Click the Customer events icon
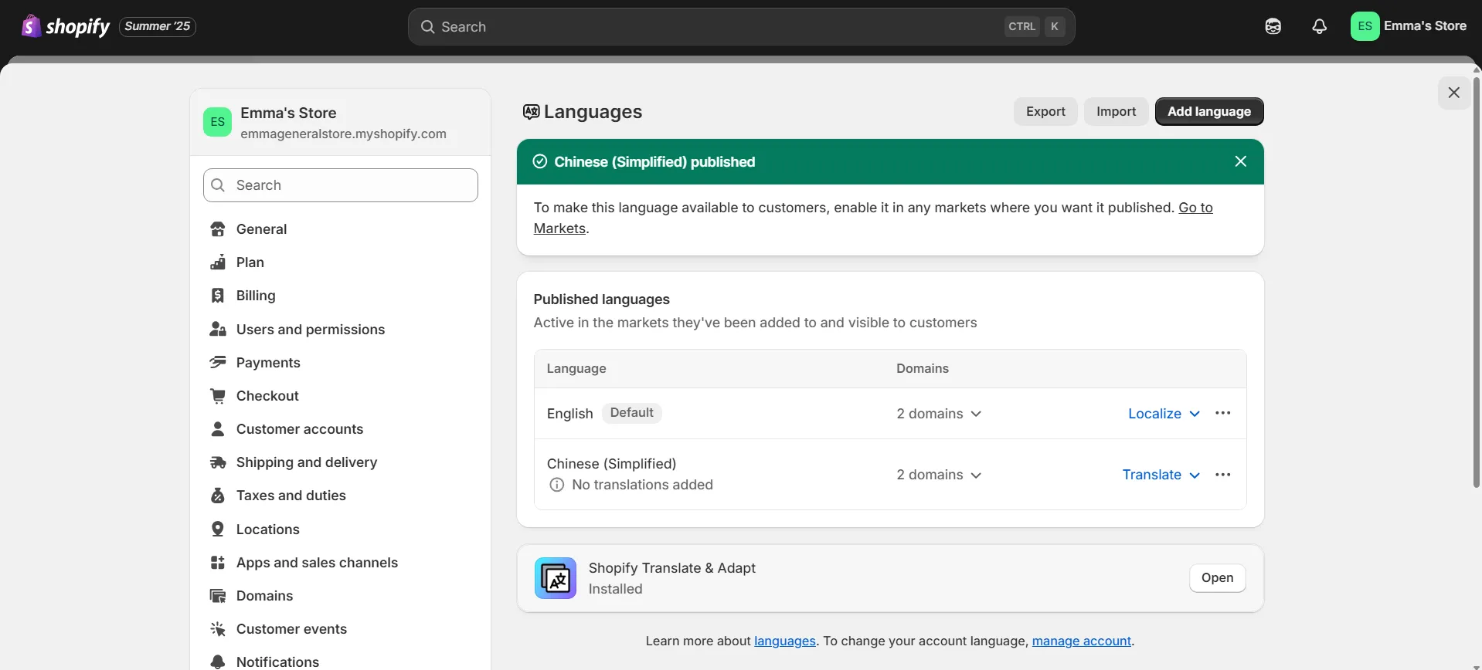The height and width of the screenshot is (670, 1482). [x=218, y=629]
